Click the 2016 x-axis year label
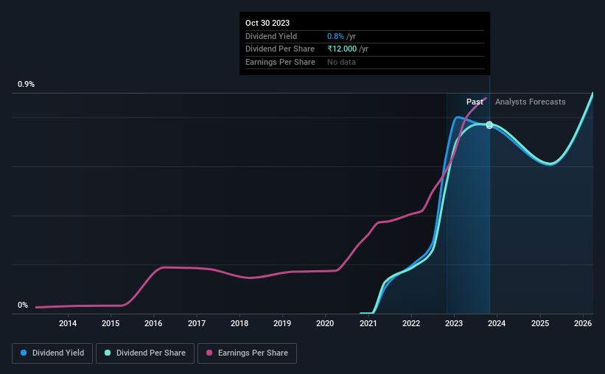 pyautogui.click(x=153, y=323)
